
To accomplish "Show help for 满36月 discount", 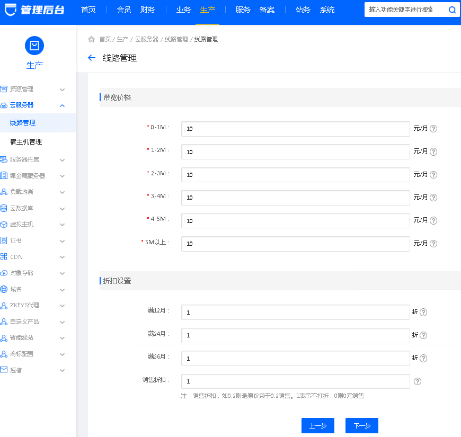I will click(423, 358).
